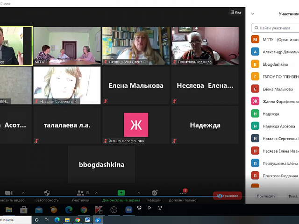Open Chrome from the Windows taskbar
Image resolution: width=299 pixels, height=224 pixels.
[77, 219]
